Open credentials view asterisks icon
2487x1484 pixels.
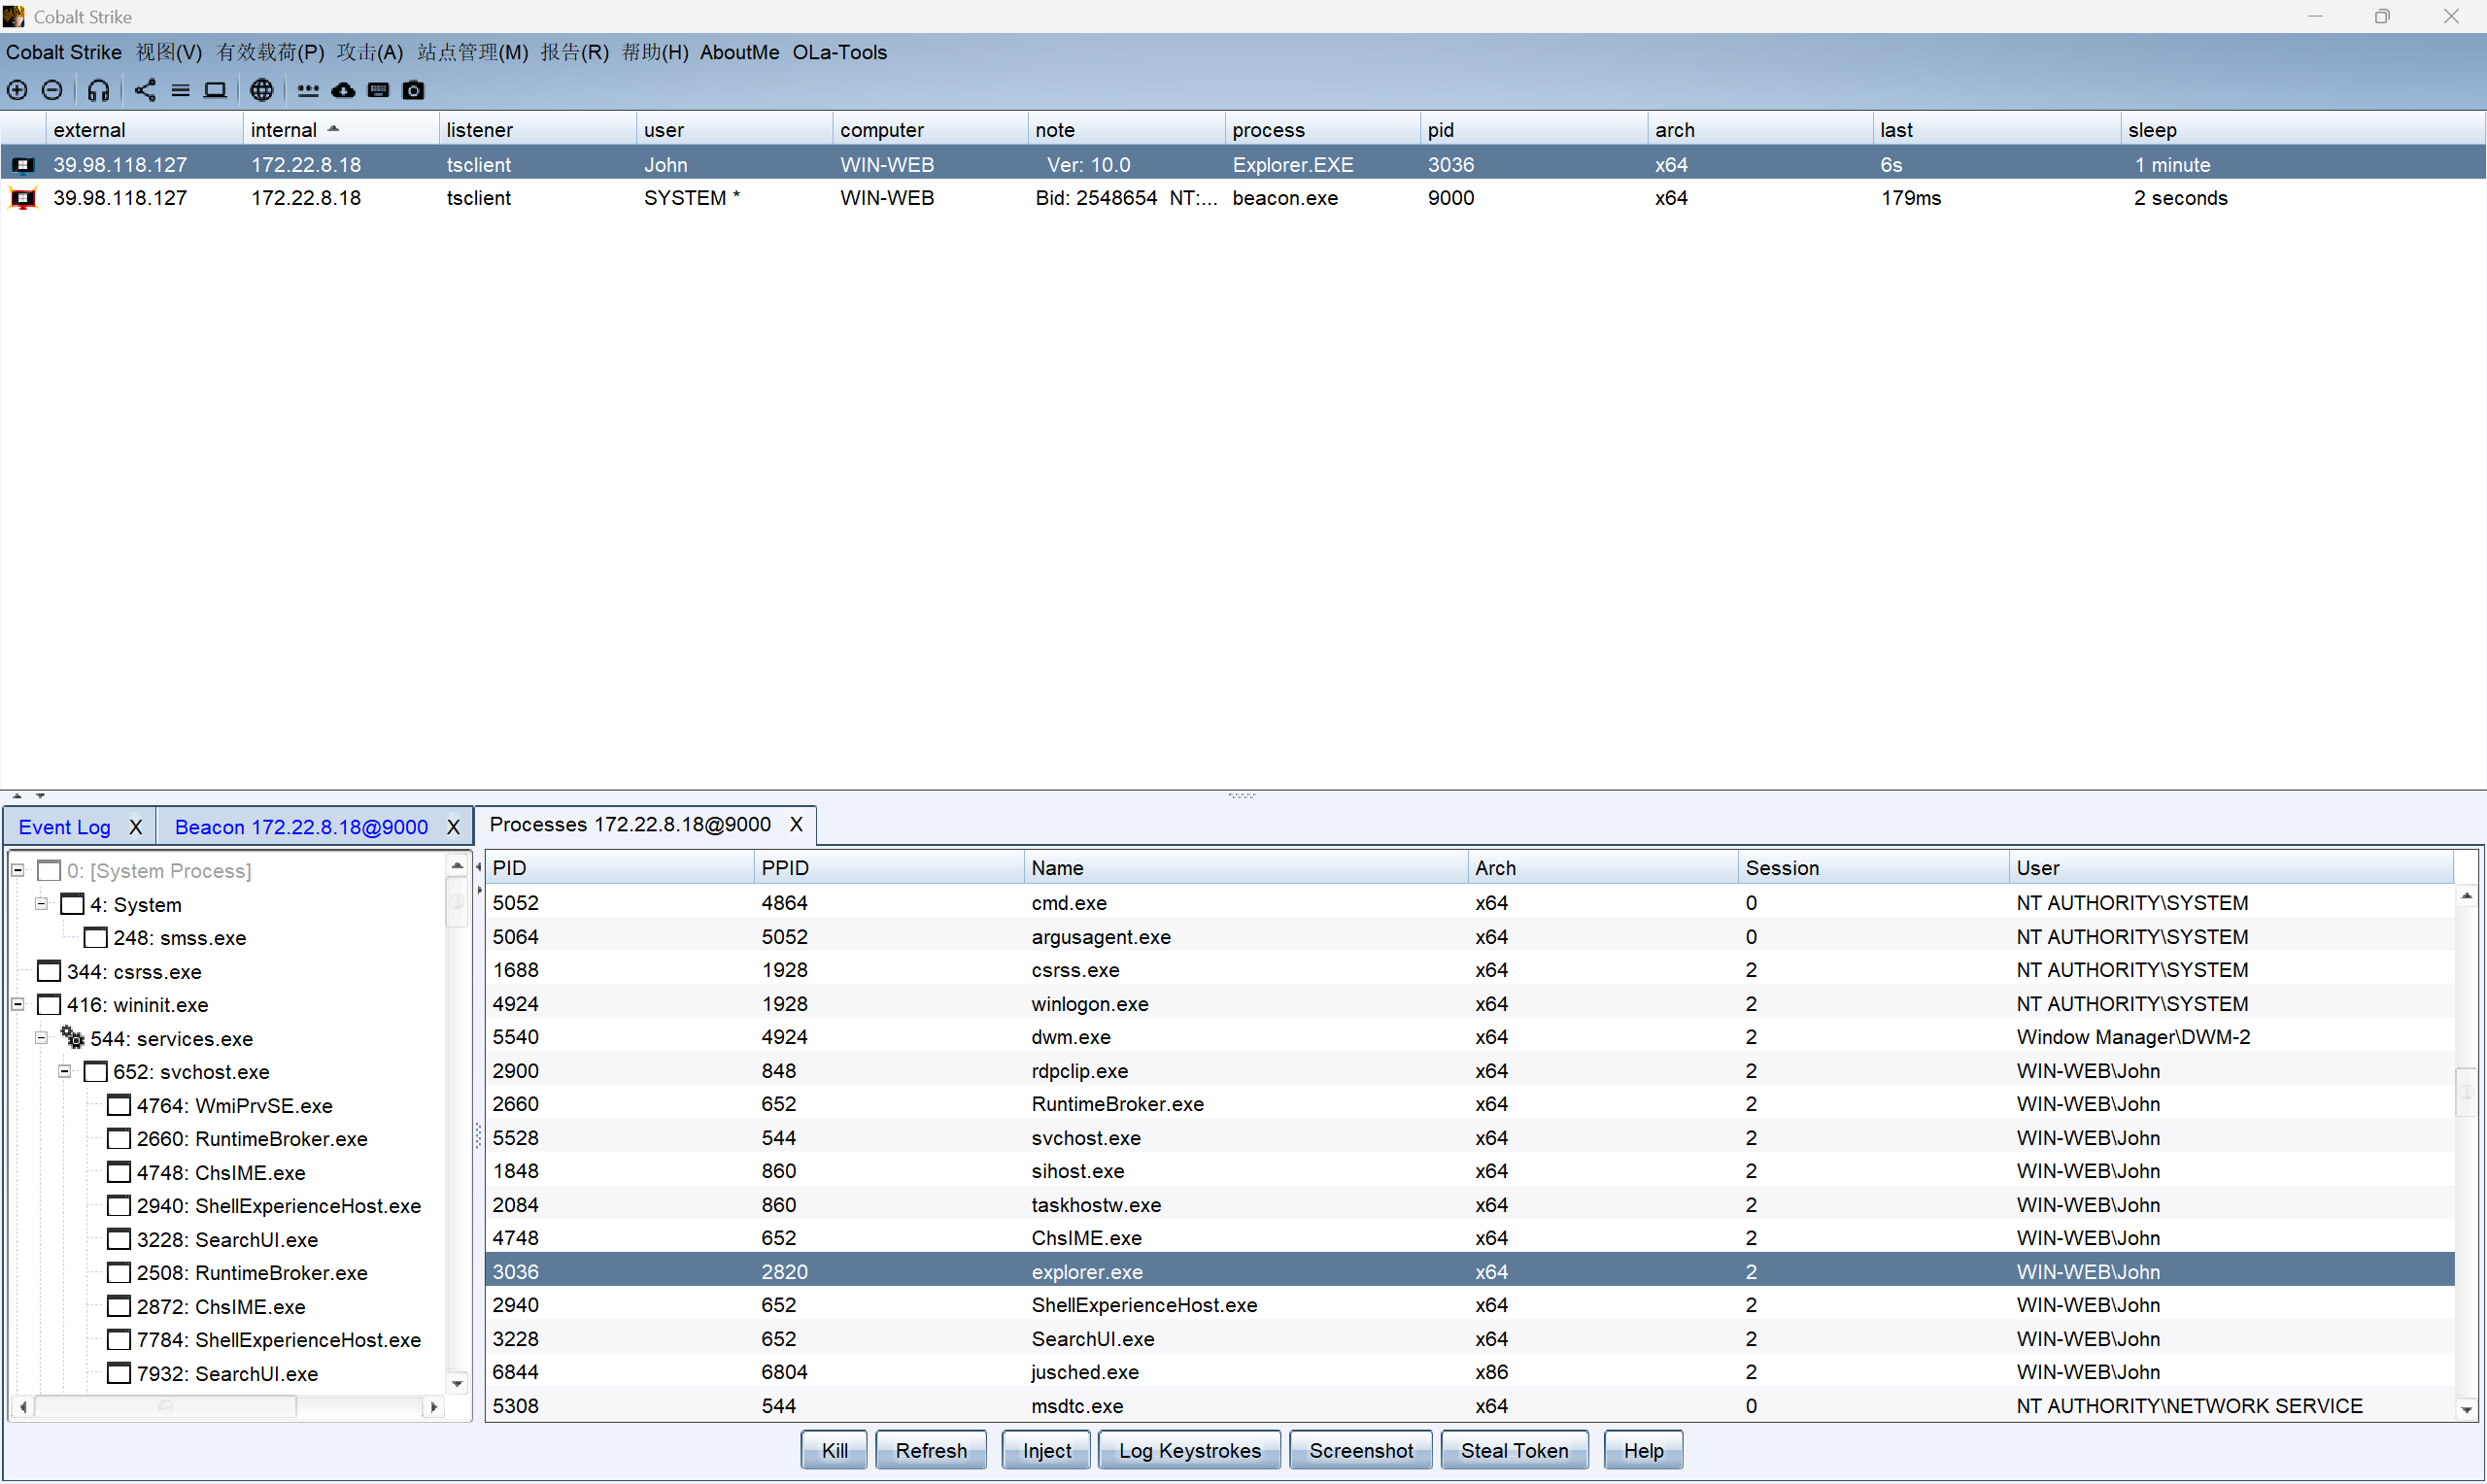click(308, 90)
